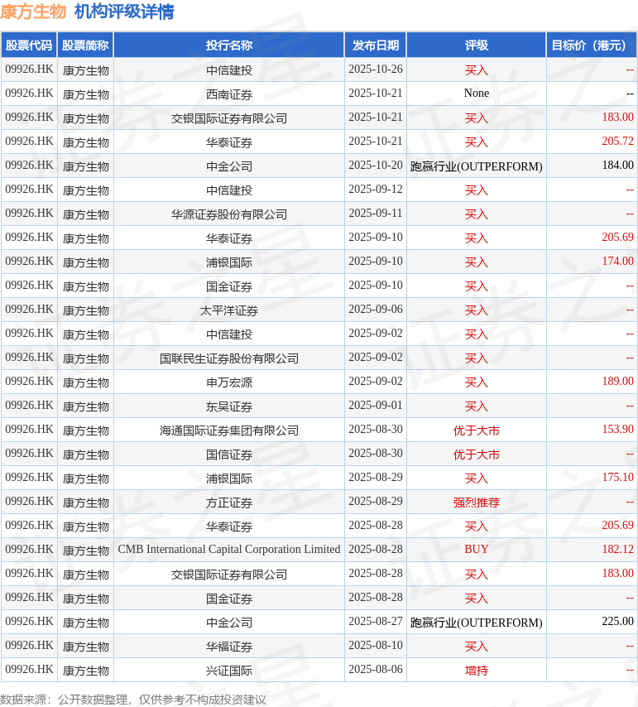Click the date 2025-08-27
638x707 pixels.
tap(376, 622)
